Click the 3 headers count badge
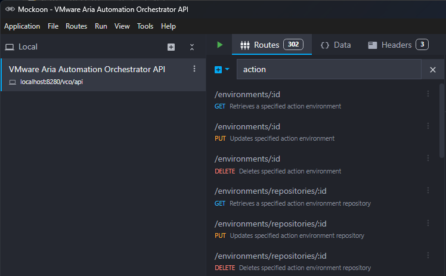 pyautogui.click(x=422, y=44)
